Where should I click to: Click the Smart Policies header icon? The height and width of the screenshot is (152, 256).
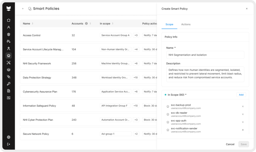click(x=30, y=9)
